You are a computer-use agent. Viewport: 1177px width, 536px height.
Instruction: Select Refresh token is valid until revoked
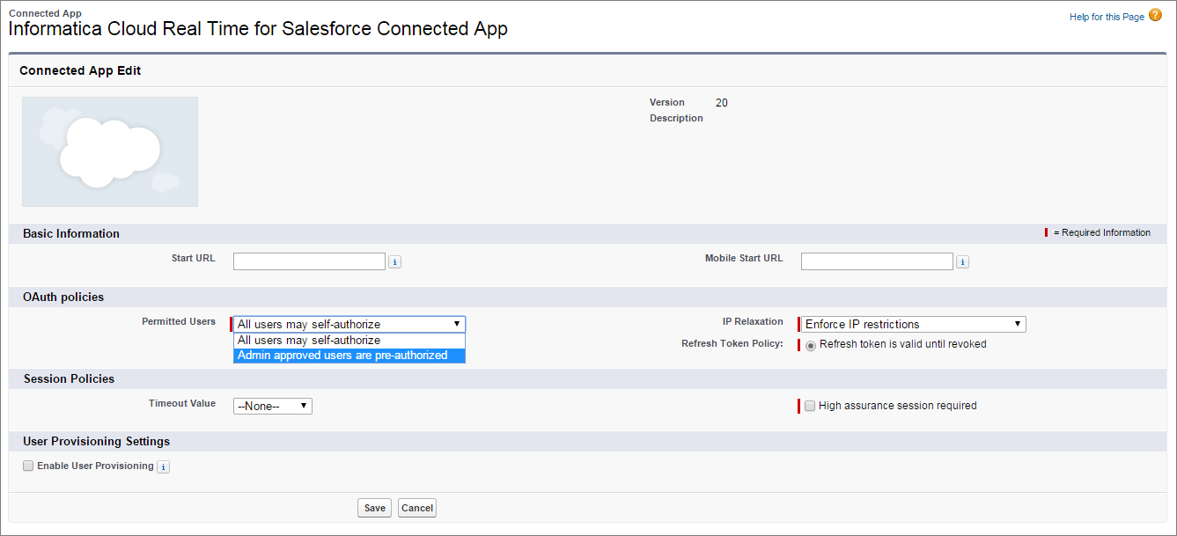click(811, 345)
